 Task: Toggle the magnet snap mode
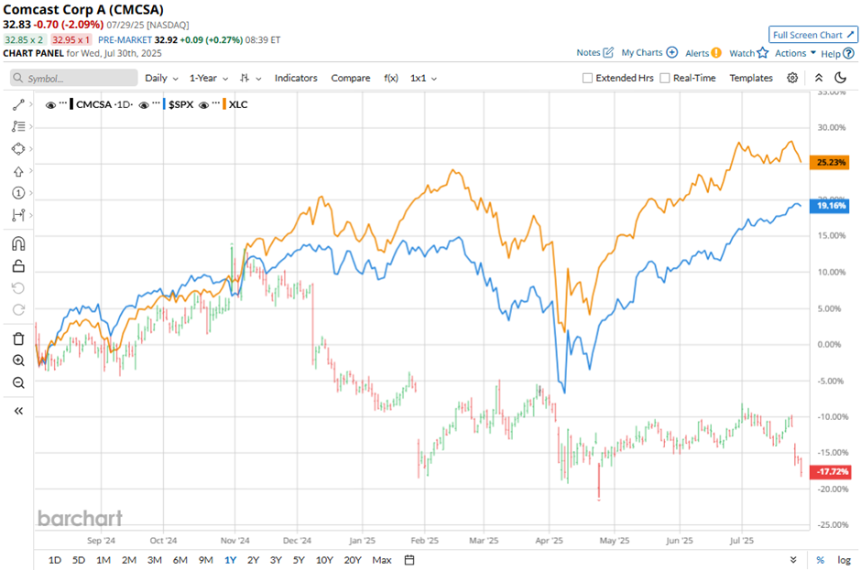[x=18, y=243]
